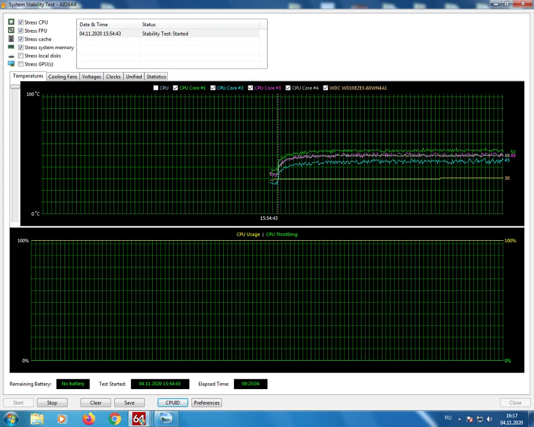Click the CPU chip icon beside Stress CPU
This screenshot has width=534, height=427.
(x=11, y=22)
